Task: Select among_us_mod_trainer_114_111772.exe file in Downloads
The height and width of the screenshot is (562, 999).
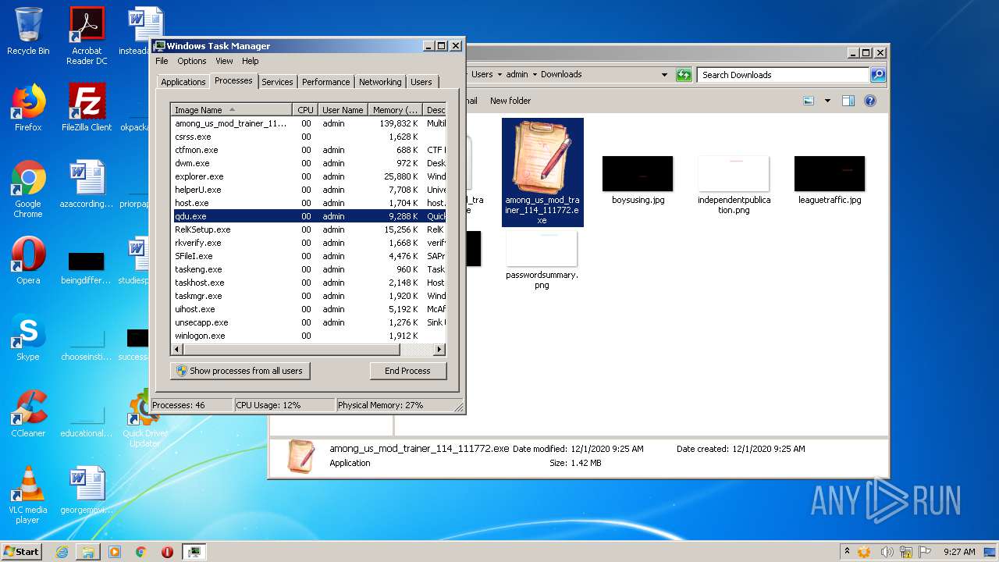Action: pos(542,173)
